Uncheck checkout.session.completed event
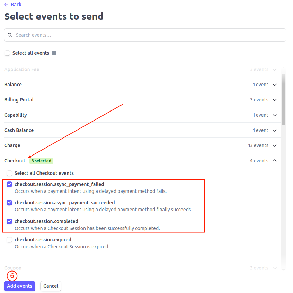Screen dimensions: 293x293 pyautogui.click(x=9, y=221)
